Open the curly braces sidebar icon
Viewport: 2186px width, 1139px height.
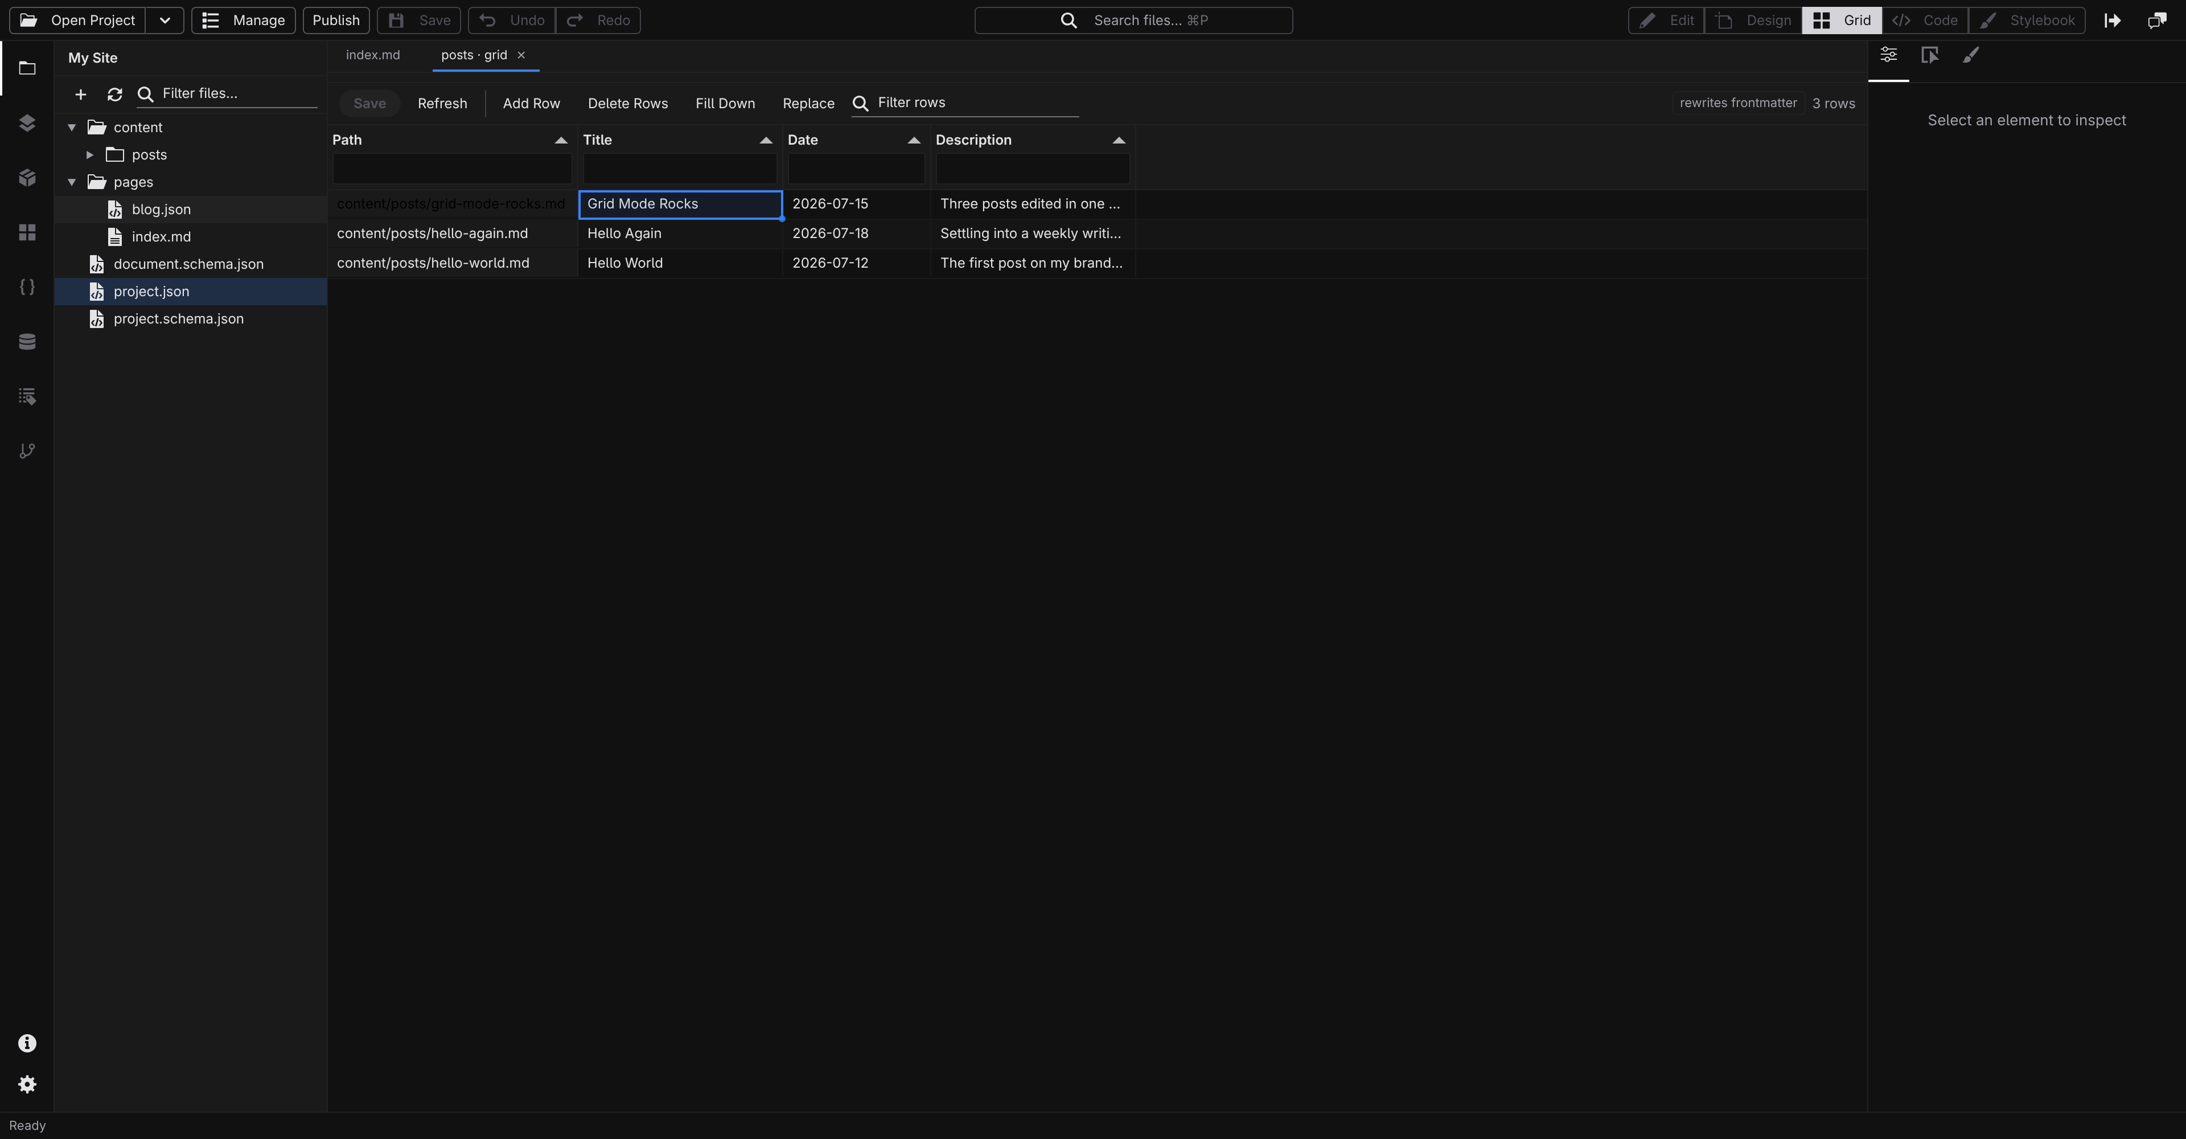tap(27, 287)
